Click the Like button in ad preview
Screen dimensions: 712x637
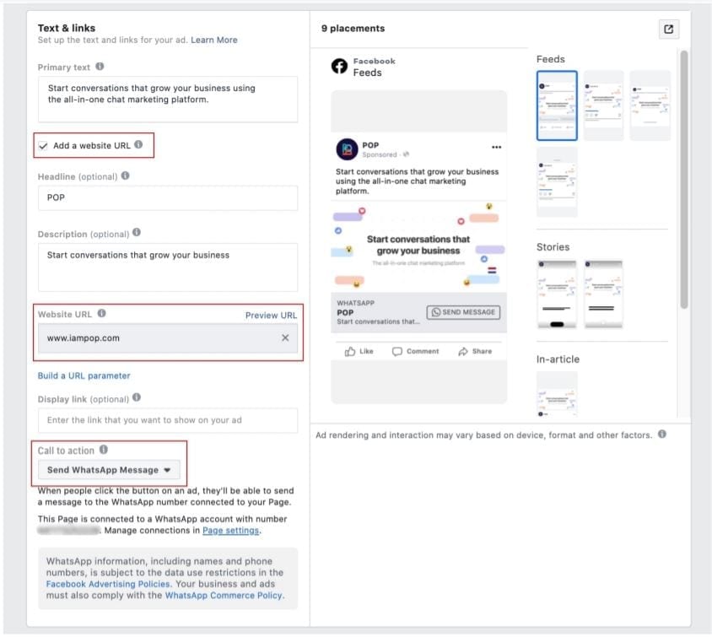359,352
